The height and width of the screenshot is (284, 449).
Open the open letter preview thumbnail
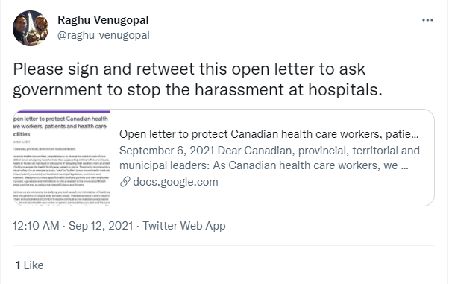coord(62,158)
